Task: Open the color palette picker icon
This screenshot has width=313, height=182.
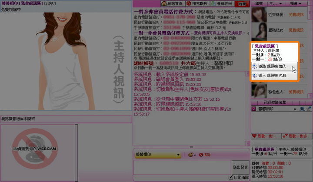Action: click(x=191, y=155)
